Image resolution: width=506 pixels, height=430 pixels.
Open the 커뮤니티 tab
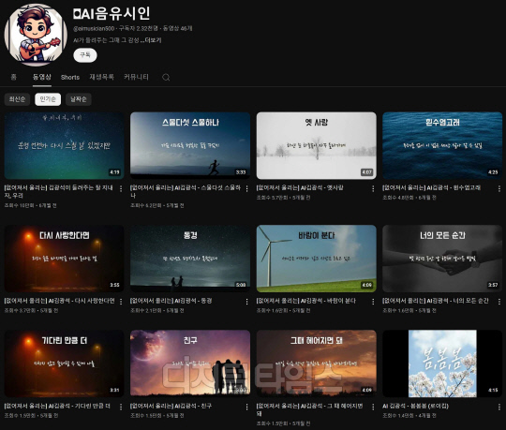tap(136, 77)
